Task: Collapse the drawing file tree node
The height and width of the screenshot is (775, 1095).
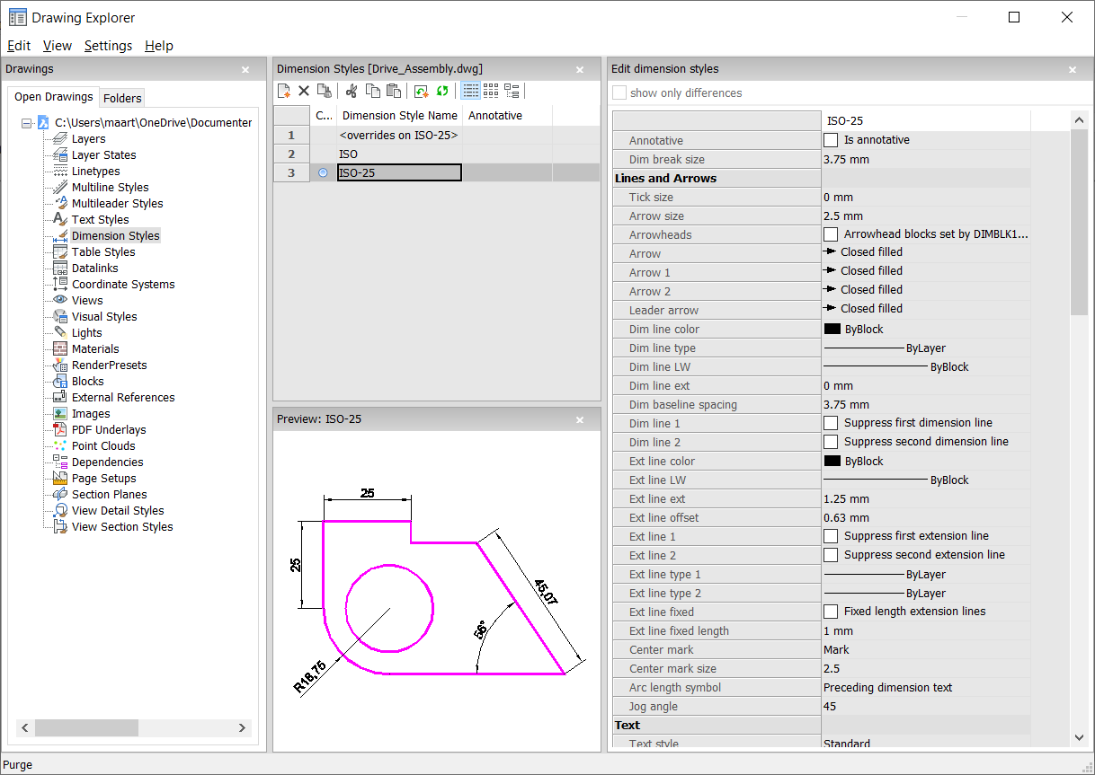Action: (27, 123)
